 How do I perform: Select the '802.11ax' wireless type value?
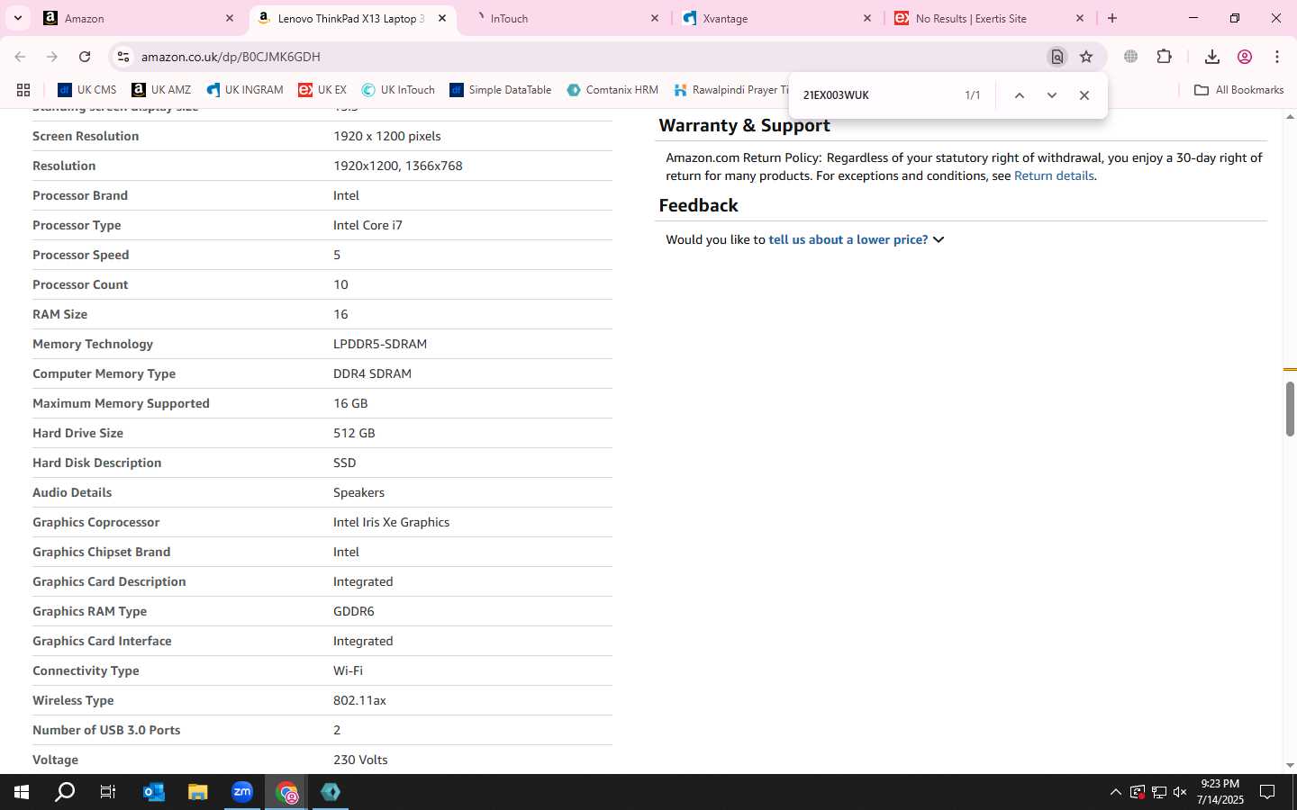[x=359, y=700]
